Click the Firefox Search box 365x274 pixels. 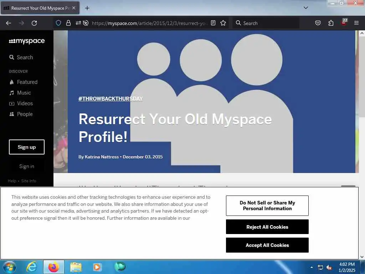tap(266, 23)
